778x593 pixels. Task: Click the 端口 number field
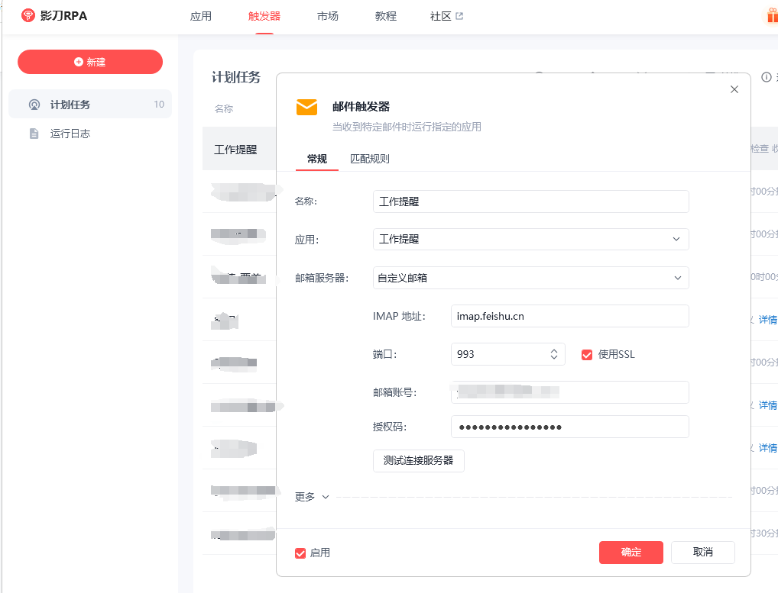pos(508,354)
